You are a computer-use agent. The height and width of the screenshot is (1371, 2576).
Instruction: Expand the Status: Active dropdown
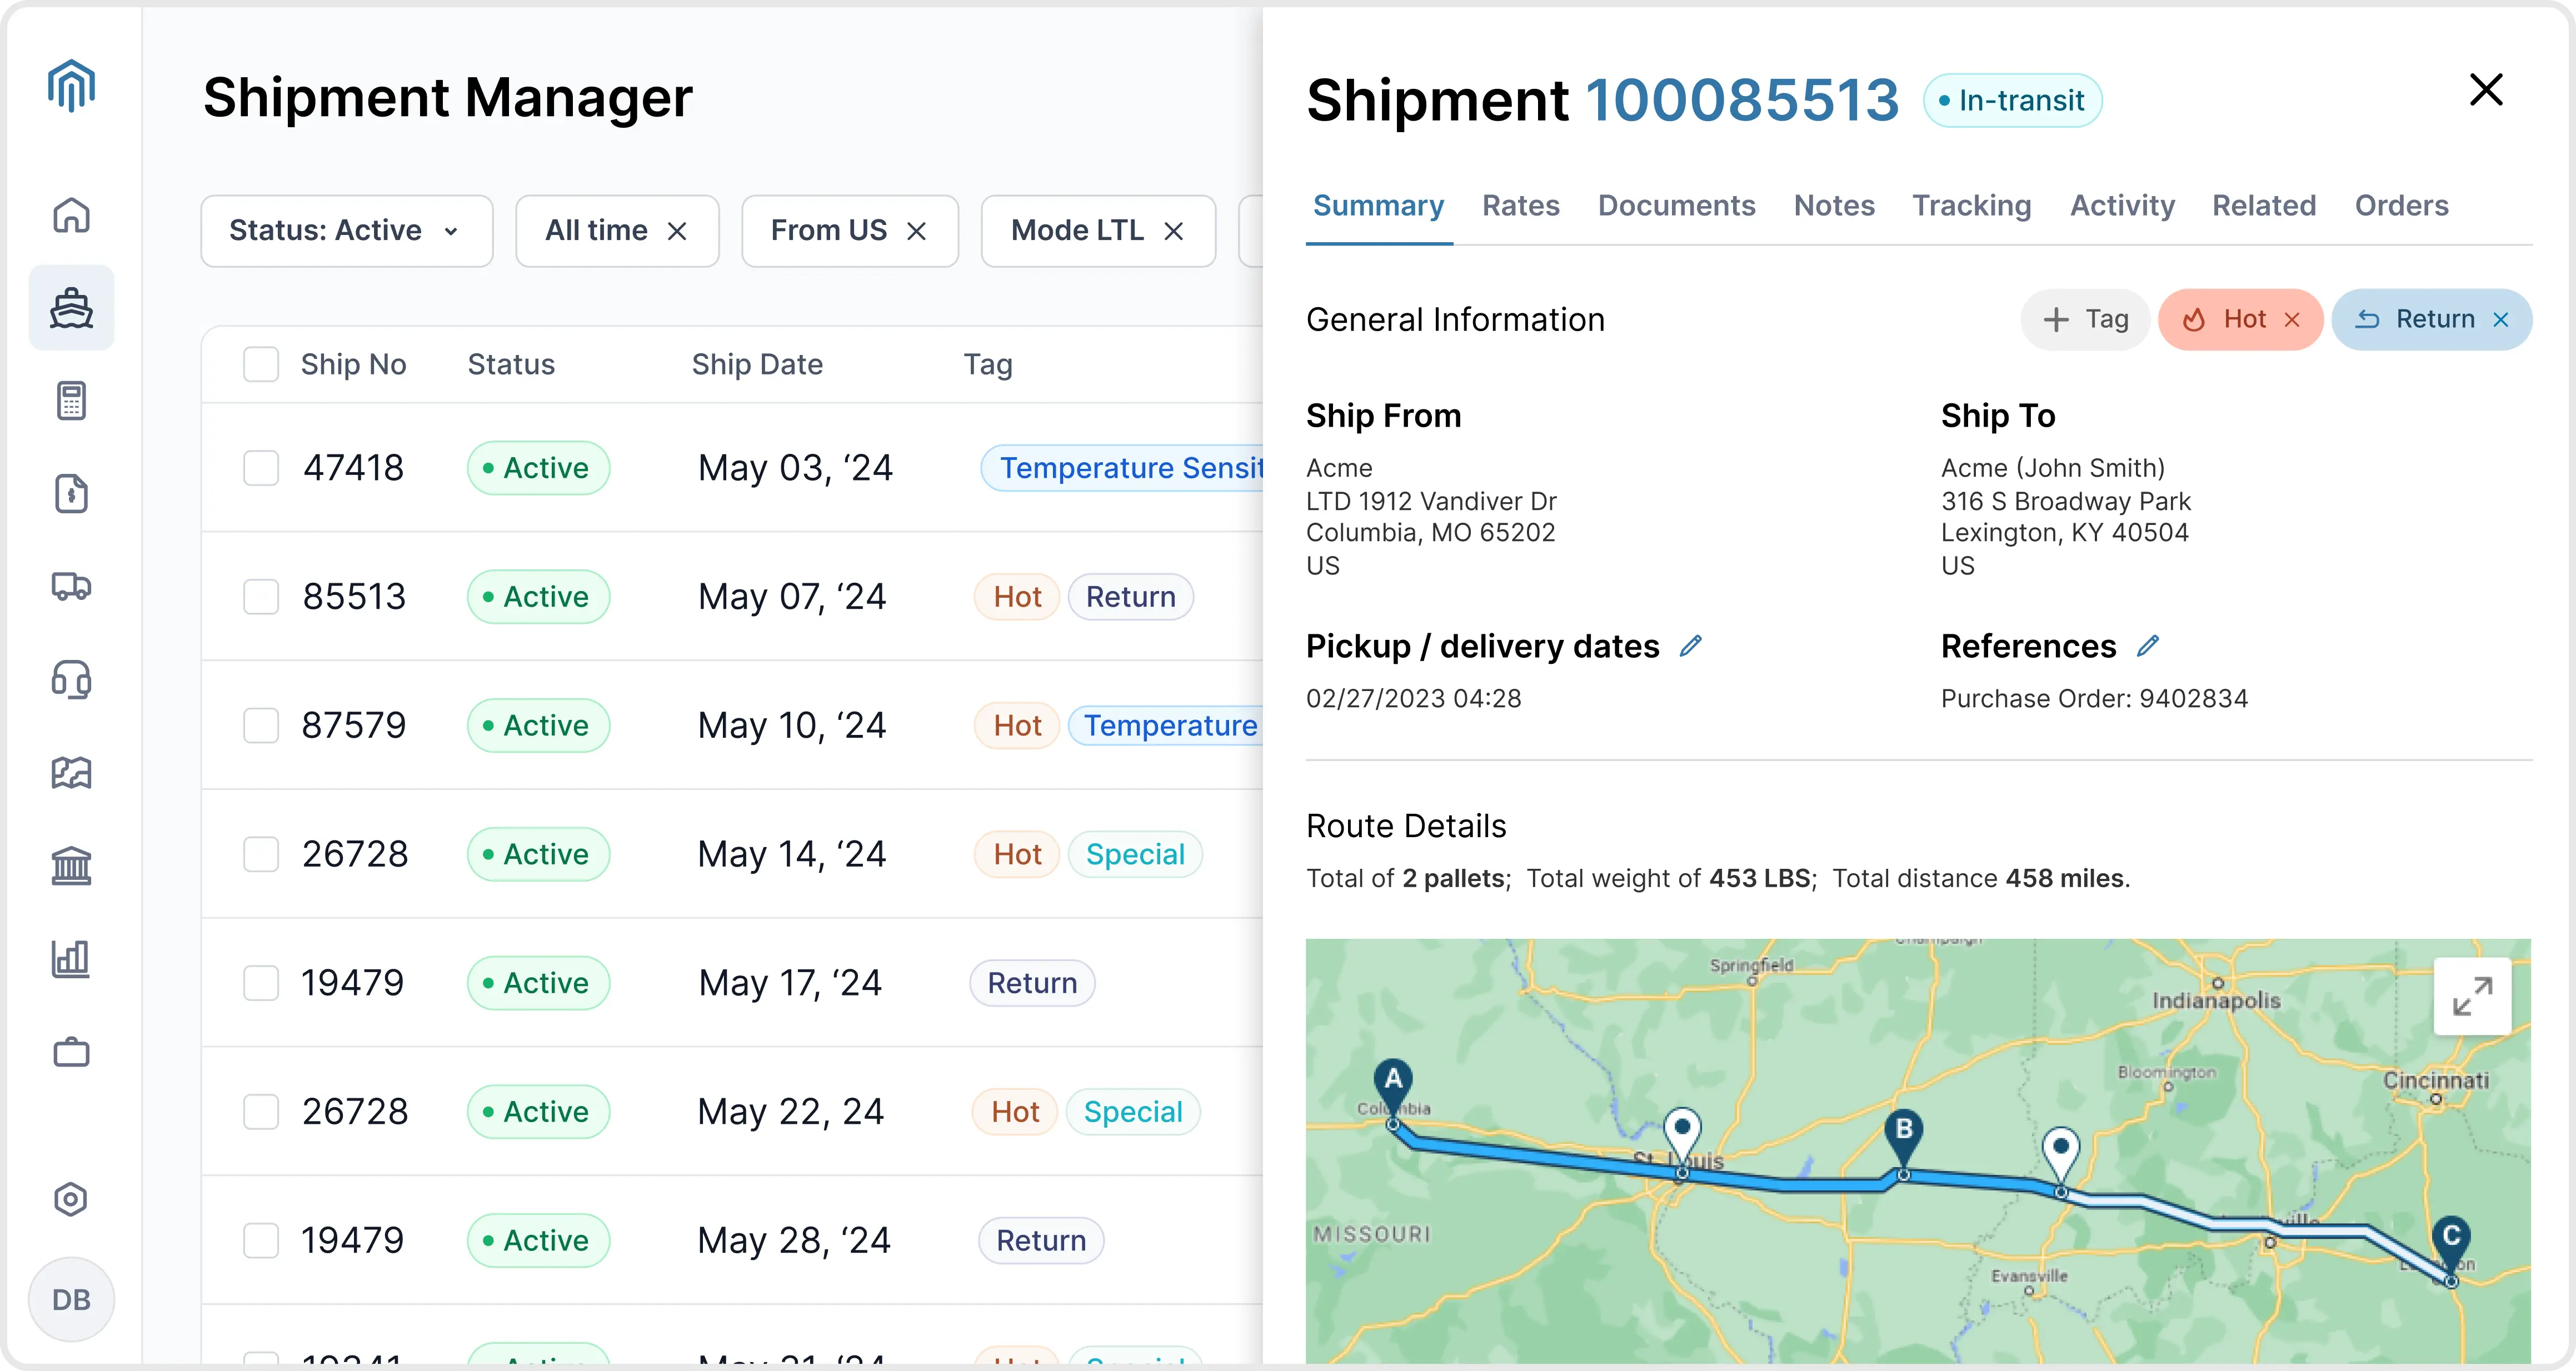[x=346, y=231]
